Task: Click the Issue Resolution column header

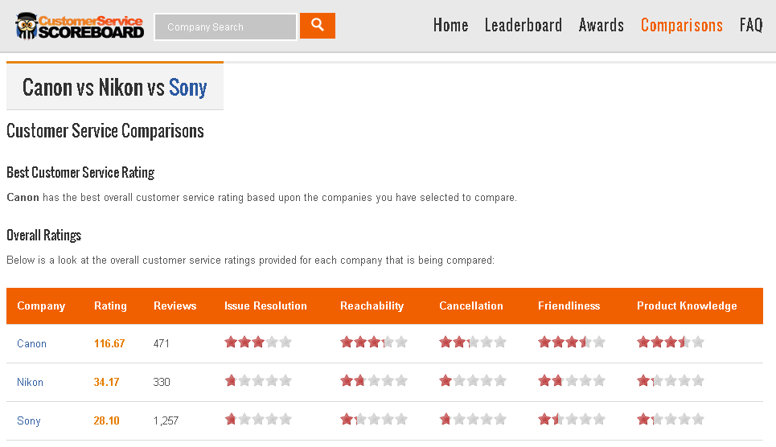Action: coord(265,306)
